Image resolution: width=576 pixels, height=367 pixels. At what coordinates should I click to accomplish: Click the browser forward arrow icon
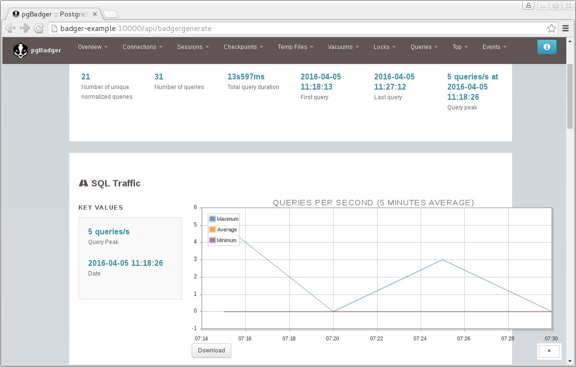[x=25, y=29]
